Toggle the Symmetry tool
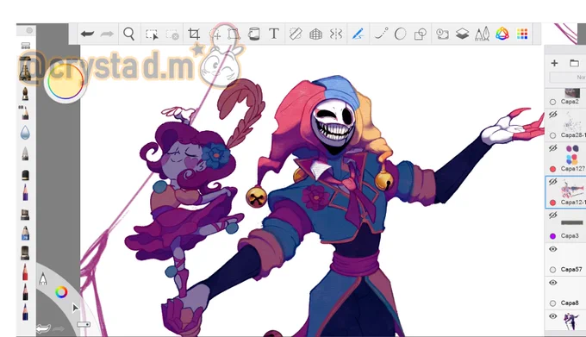The width and height of the screenshot is (586, 337). pyautogui.click(x=336, y=34)
